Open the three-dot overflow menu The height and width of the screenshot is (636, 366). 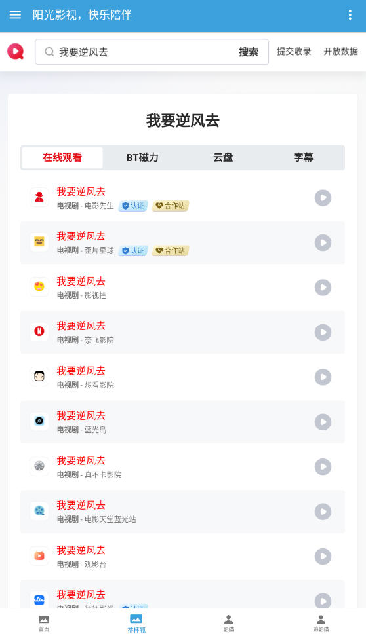350,15
